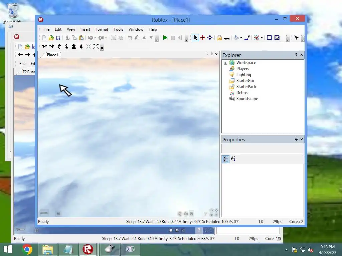Select the arrow Select tool
Image resolution: width=342 pixels, height=256 pixels.
(195, 38)
